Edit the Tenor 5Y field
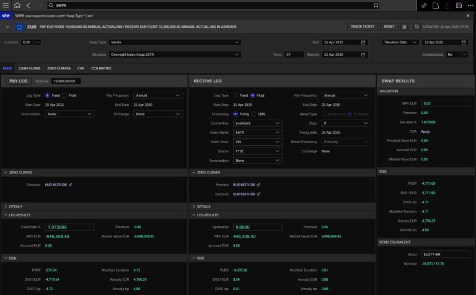The image size is (476, 295). 294,55
